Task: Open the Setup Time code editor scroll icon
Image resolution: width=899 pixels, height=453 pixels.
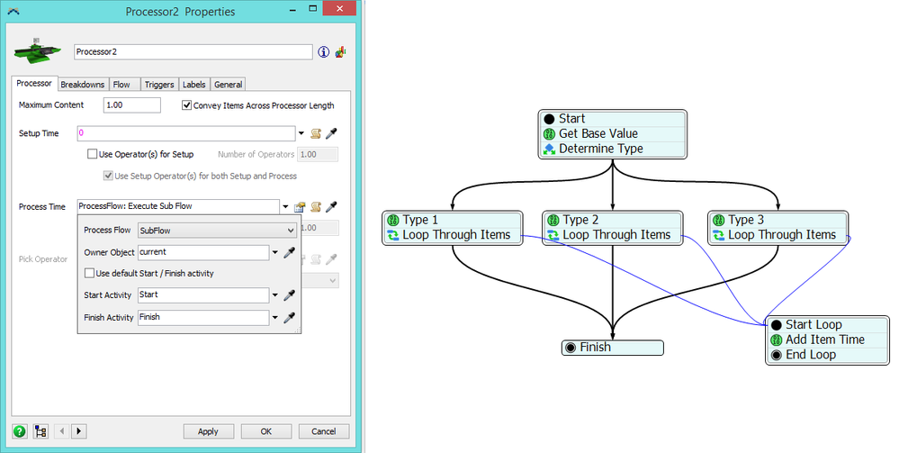Action: pyautogui.click(x=315, y=134)
